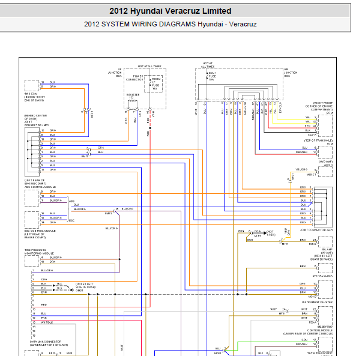Click "(RIGHT FRONT CORNER OF ENGINE COMPARTMENT)" note

(x=319, y=106)
